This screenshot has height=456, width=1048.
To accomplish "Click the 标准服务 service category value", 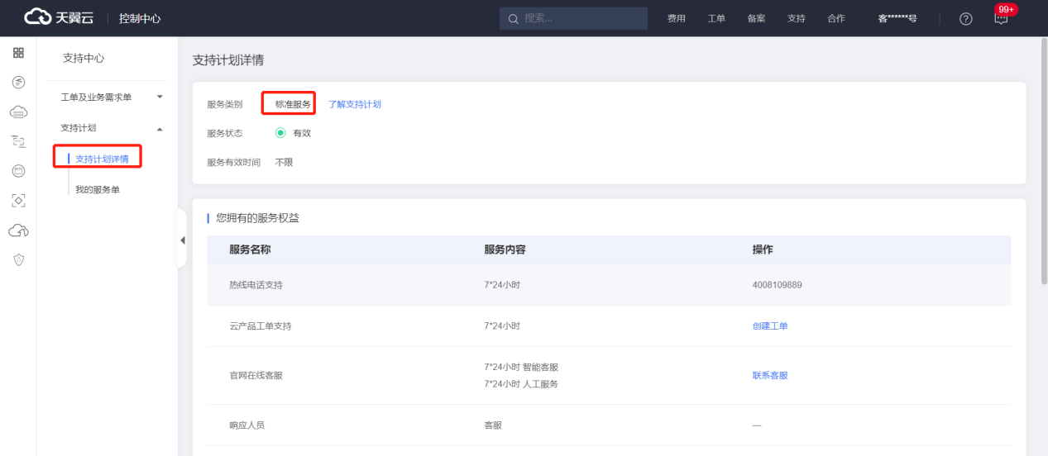I will pos(293,104).
